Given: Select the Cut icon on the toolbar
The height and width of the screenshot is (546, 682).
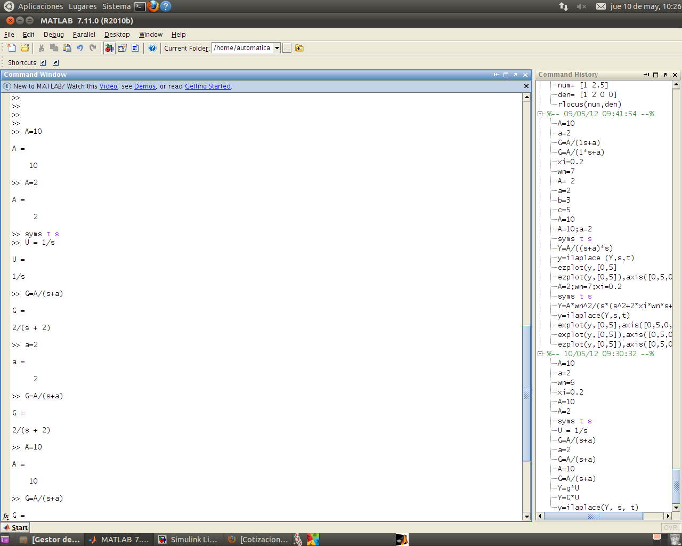Looking at the screenshot, I should point(41,48).
